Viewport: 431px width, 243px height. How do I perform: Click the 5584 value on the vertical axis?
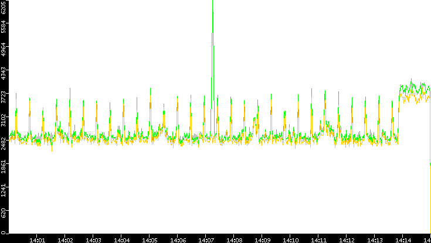tap(4, 26)
